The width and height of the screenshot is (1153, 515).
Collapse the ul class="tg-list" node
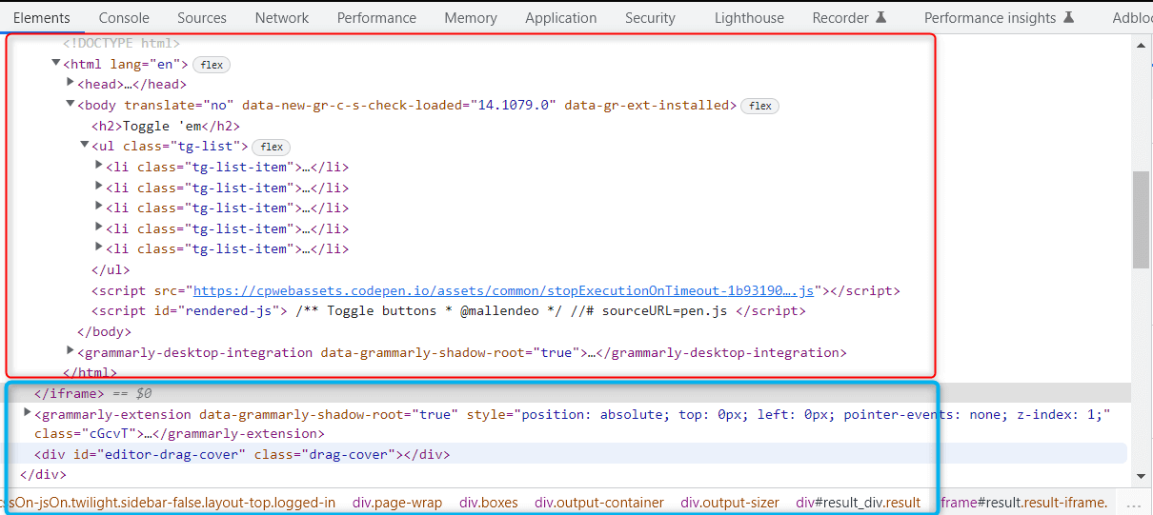point(85,145)
